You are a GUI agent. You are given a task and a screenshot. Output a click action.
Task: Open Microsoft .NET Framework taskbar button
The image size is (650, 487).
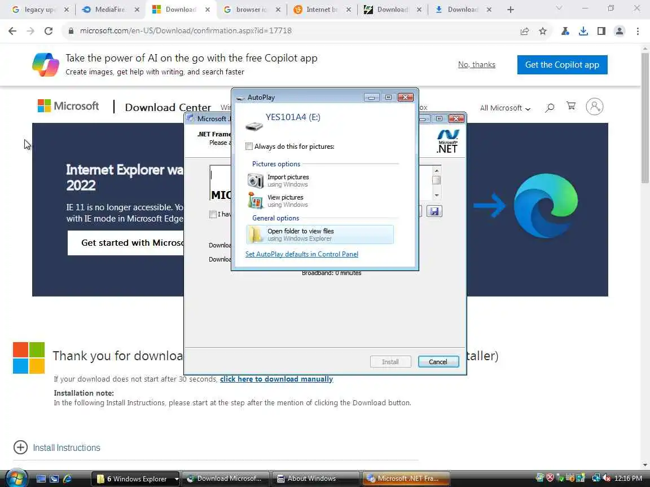click(406, 479)
